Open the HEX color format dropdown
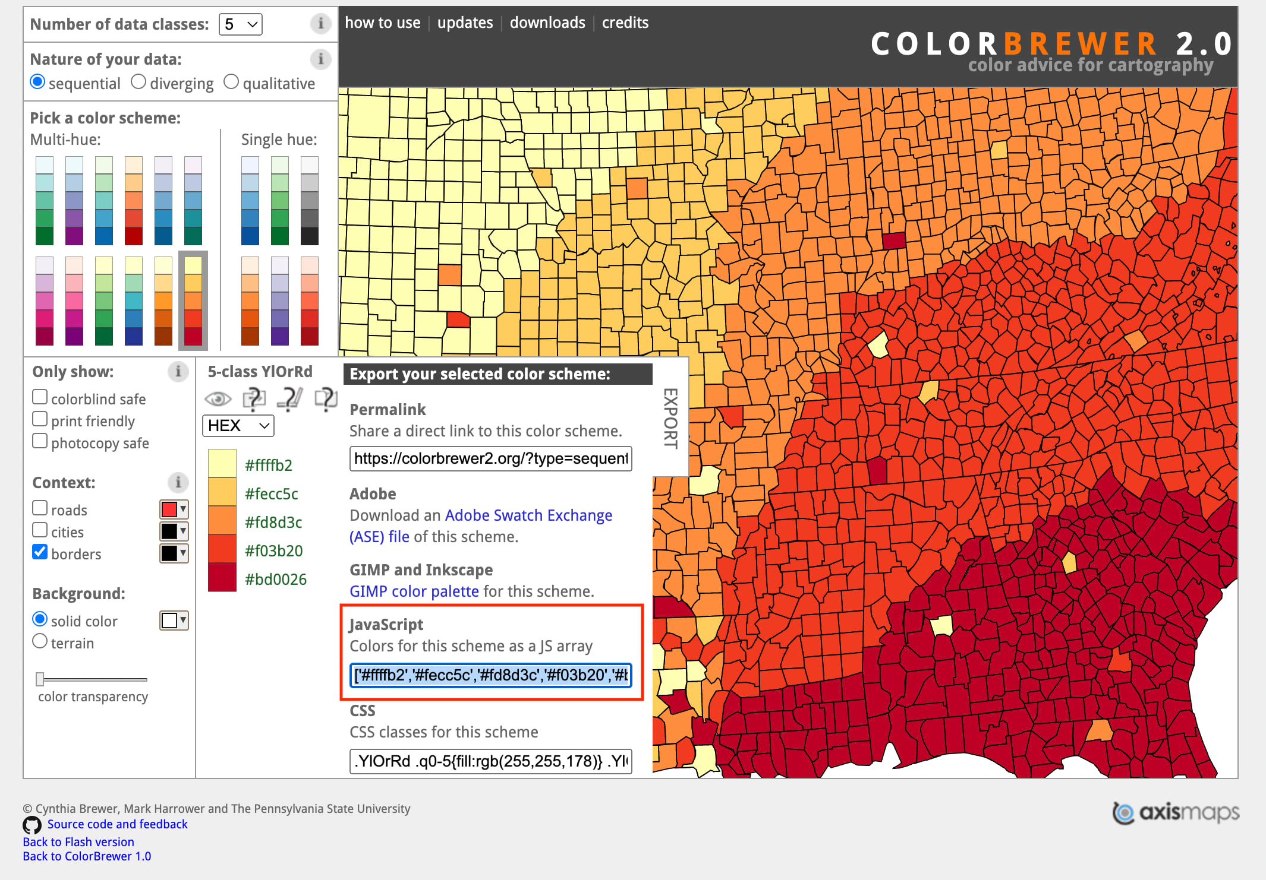 point(238,426)
